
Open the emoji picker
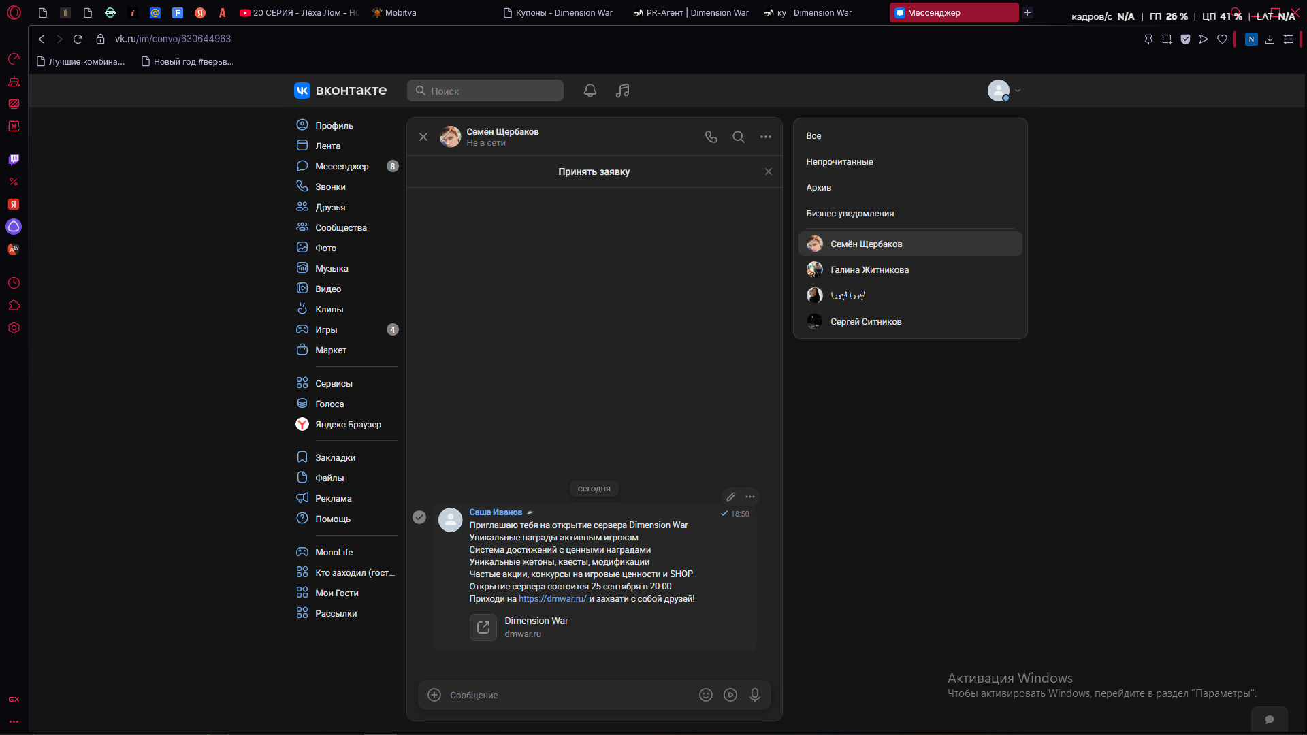[706, 695]
